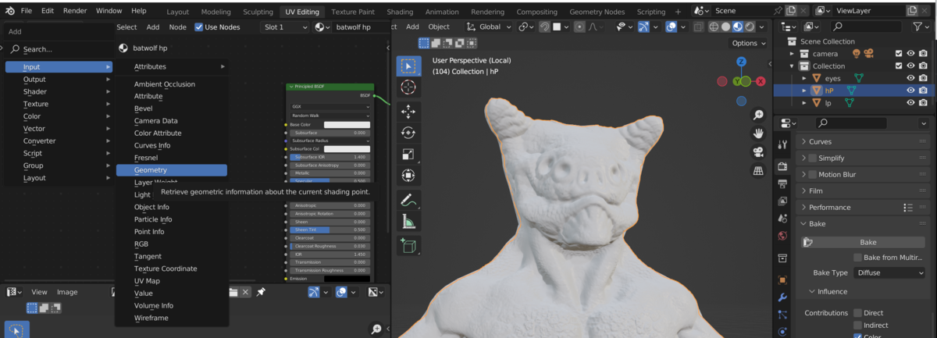
Task: Open the Global transform orientation dropdown
Action: click(488, 27)
